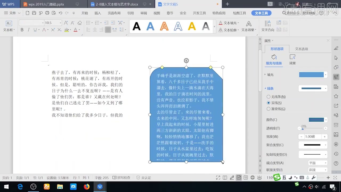The height and width of the screenshot is (192, 341).
Task: Open the View ribbon tab
Action: coord(157,13)
